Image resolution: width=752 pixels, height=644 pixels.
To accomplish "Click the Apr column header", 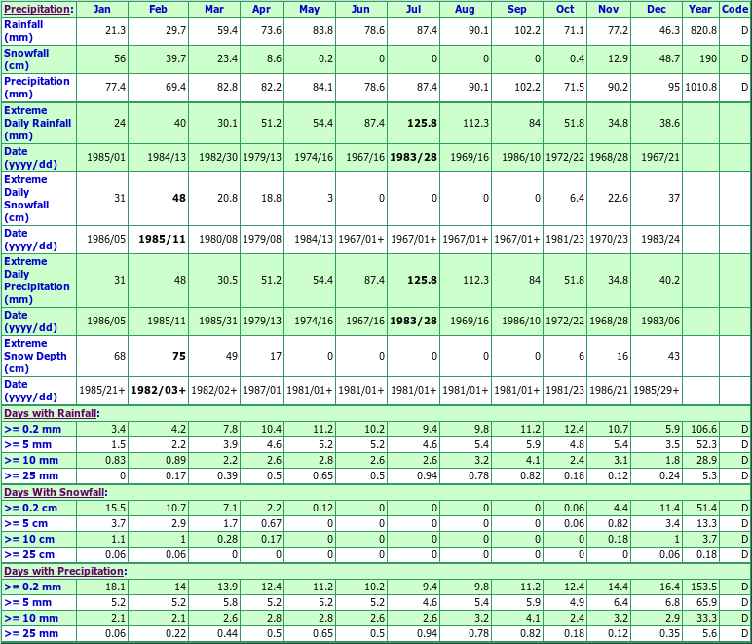I will (x=261, y=9).
